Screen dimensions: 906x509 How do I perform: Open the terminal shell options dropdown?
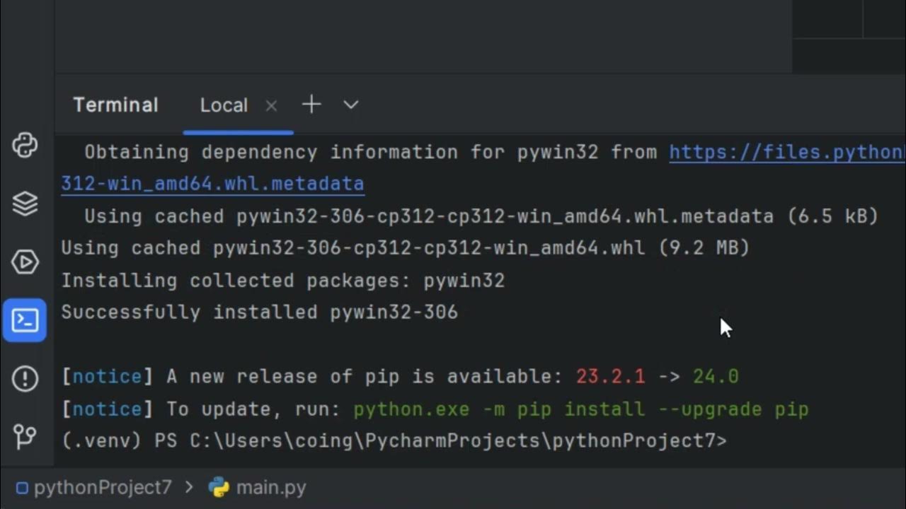[x=351, y=105]
